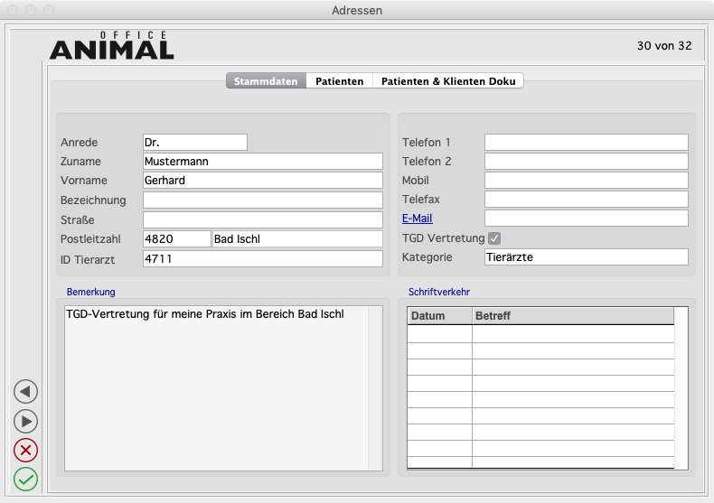Image resolution: width=714 pixels, height=503 pixels.
Task: Click the E-Mail link label
Action: [418, 219]
